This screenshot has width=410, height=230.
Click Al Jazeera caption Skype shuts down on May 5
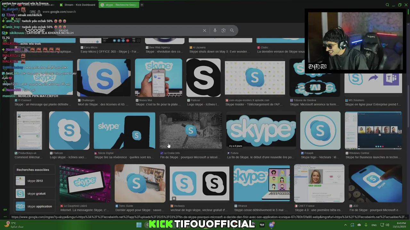[219, 51]
